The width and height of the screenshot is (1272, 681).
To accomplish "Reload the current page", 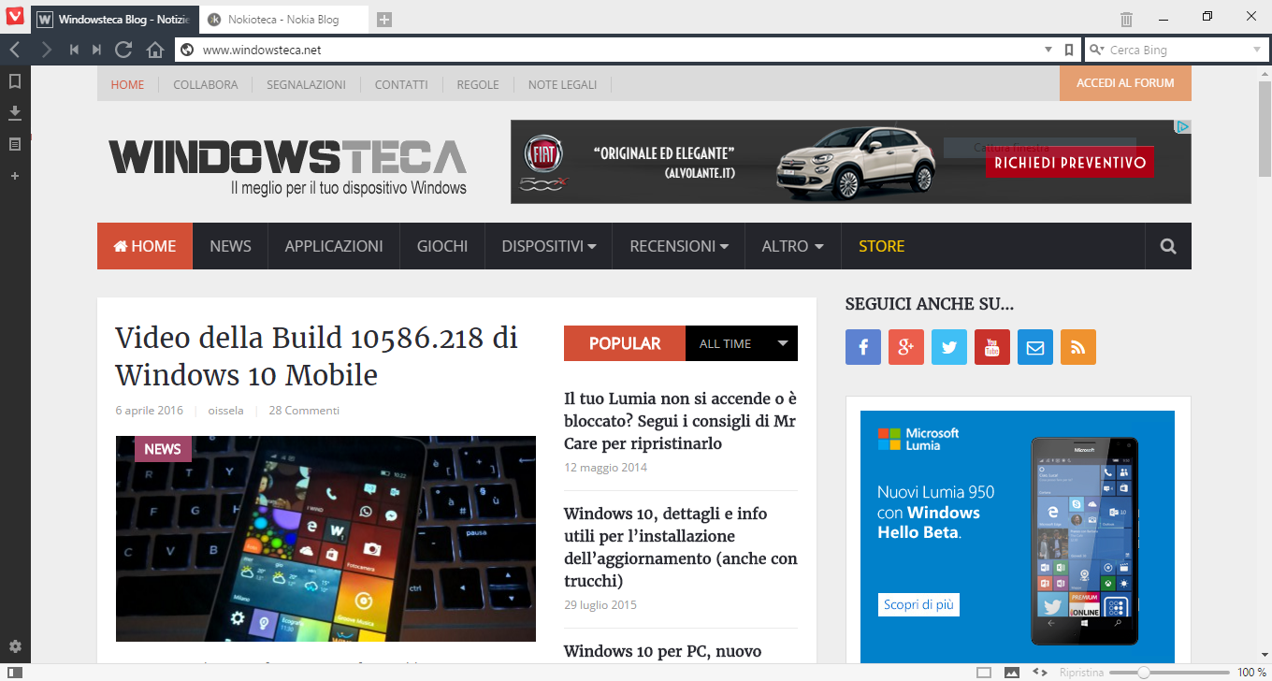I will pos(123,50).
